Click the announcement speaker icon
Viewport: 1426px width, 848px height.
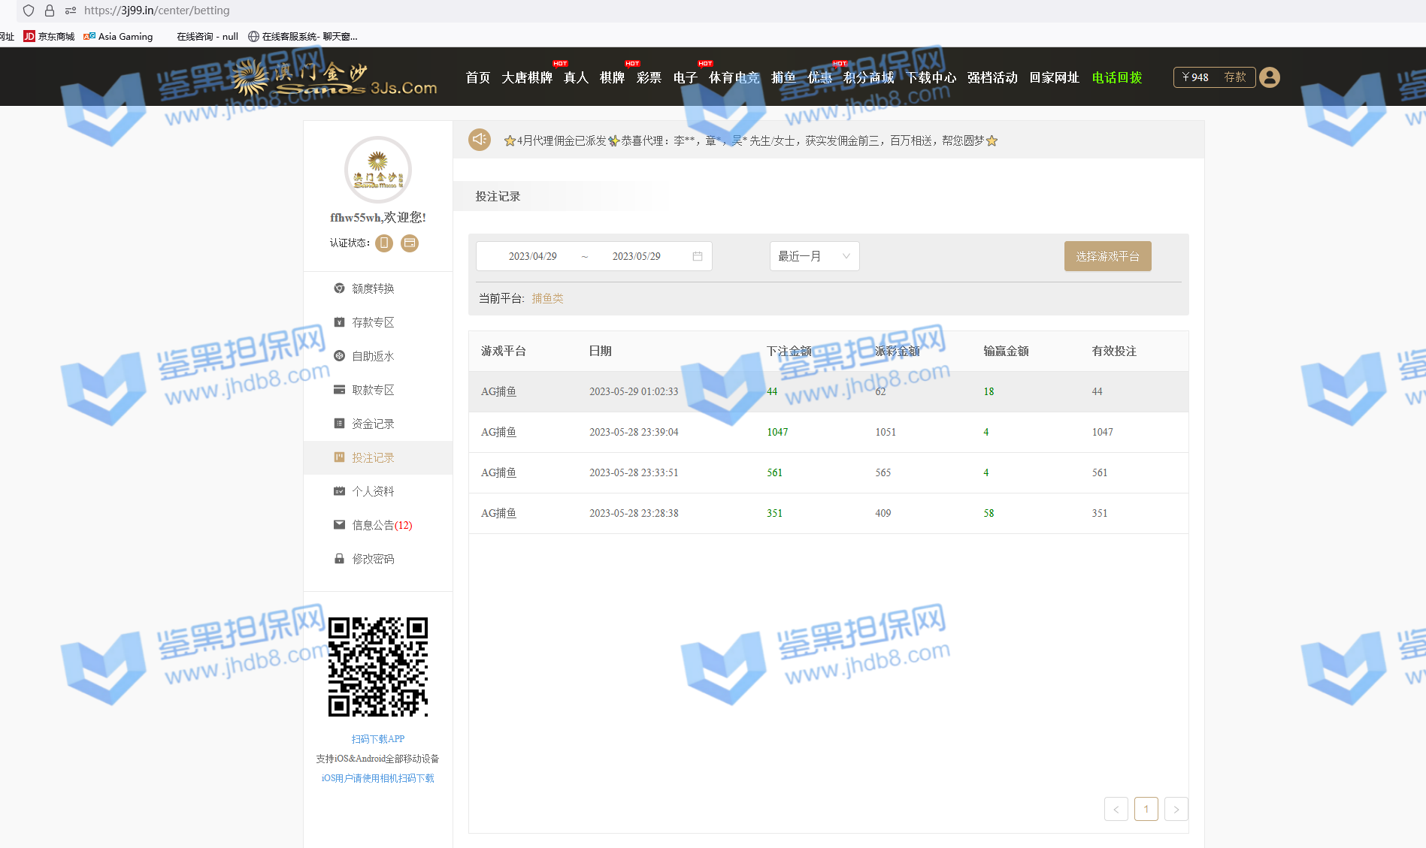[x=480, y=140]
